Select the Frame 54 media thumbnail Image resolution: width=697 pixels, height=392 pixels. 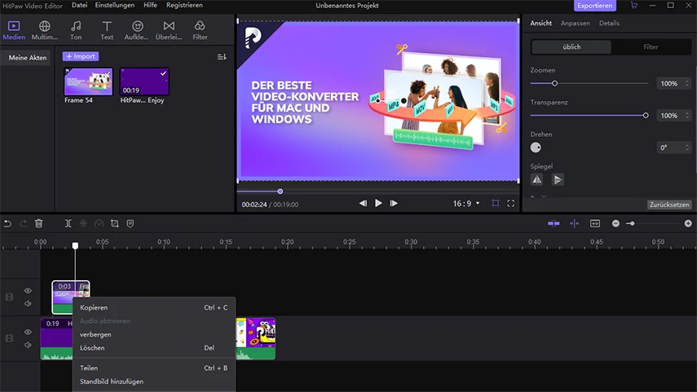point(89,81)
